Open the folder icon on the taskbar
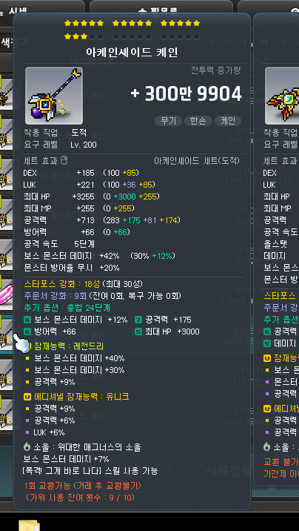 click(x=29, y=525)
